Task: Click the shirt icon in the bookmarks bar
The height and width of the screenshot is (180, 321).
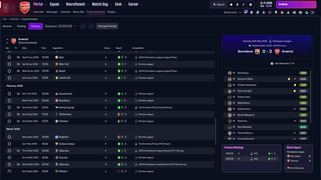Action: tap(252, 12)
